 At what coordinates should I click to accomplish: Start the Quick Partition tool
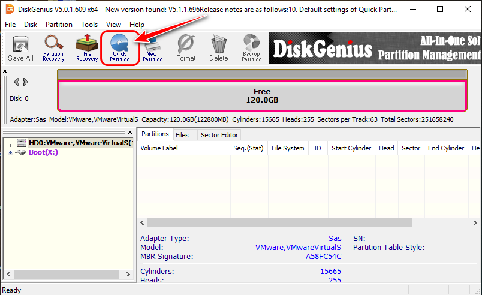[119, 48]
